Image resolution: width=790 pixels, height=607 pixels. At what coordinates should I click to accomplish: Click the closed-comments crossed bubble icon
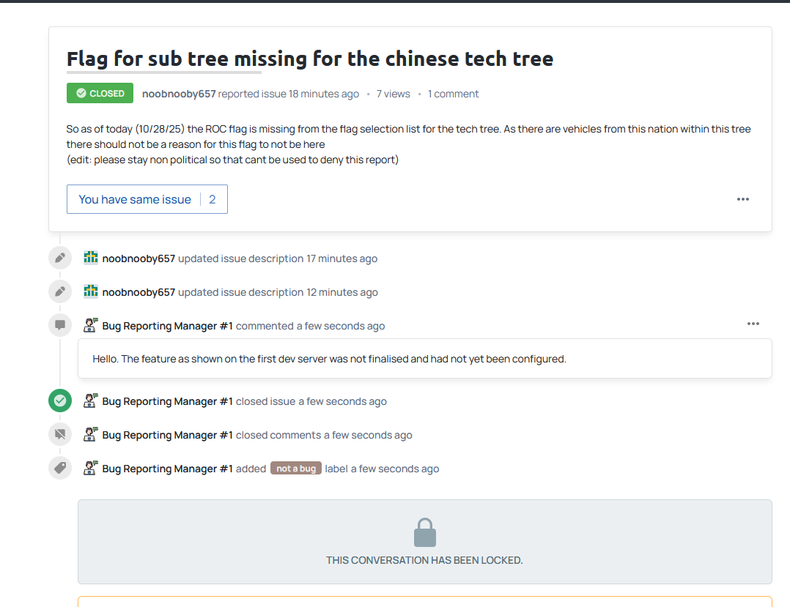(60, 435)
